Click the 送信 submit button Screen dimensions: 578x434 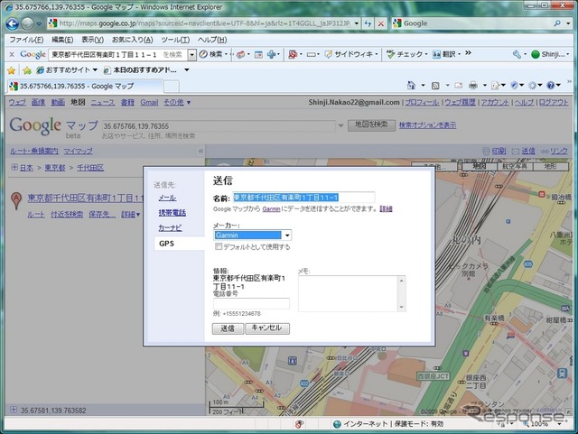(228, 328)
